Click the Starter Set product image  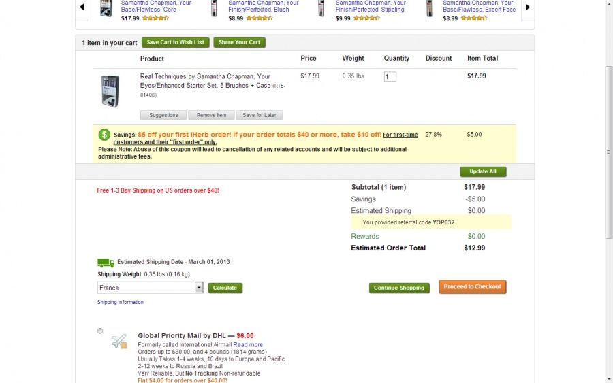[110, 90]
